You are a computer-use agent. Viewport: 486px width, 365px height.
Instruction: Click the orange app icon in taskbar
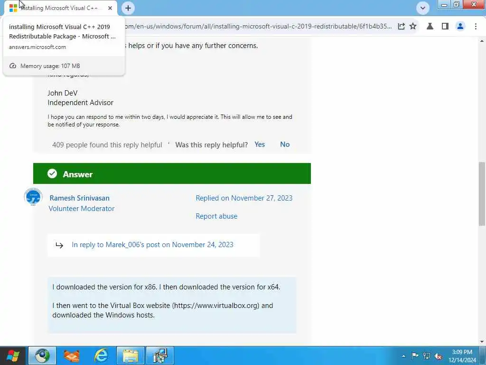pos(72,355)
